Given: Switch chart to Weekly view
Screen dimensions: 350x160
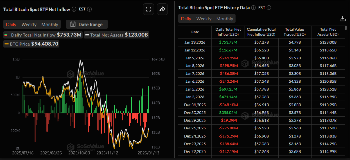Looking at the screenshot, I should (x=29, y=24).
